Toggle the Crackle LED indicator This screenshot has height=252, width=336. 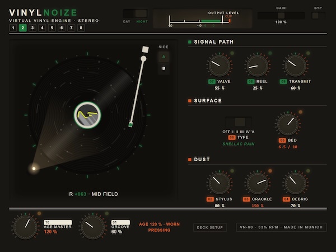(270, 171)
